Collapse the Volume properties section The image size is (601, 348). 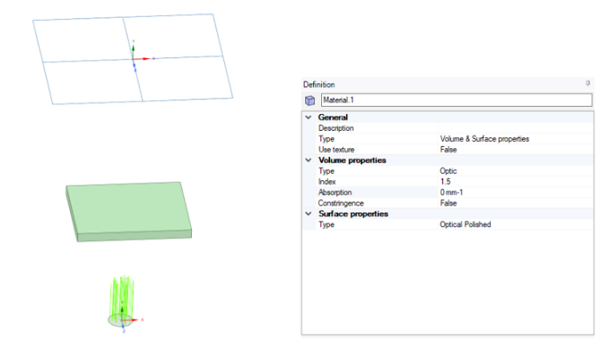click(x=309, y=161)
